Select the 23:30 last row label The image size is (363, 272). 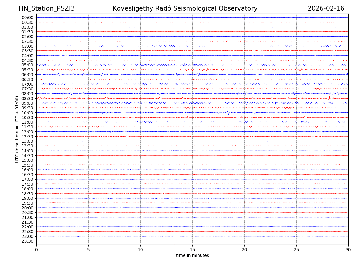point(28,241)
